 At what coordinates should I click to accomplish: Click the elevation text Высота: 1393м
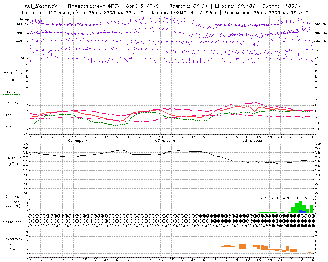click(282, 6)
